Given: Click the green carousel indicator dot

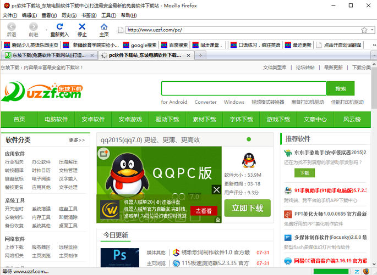Looking at the screenshot, I should pos(249,139).
